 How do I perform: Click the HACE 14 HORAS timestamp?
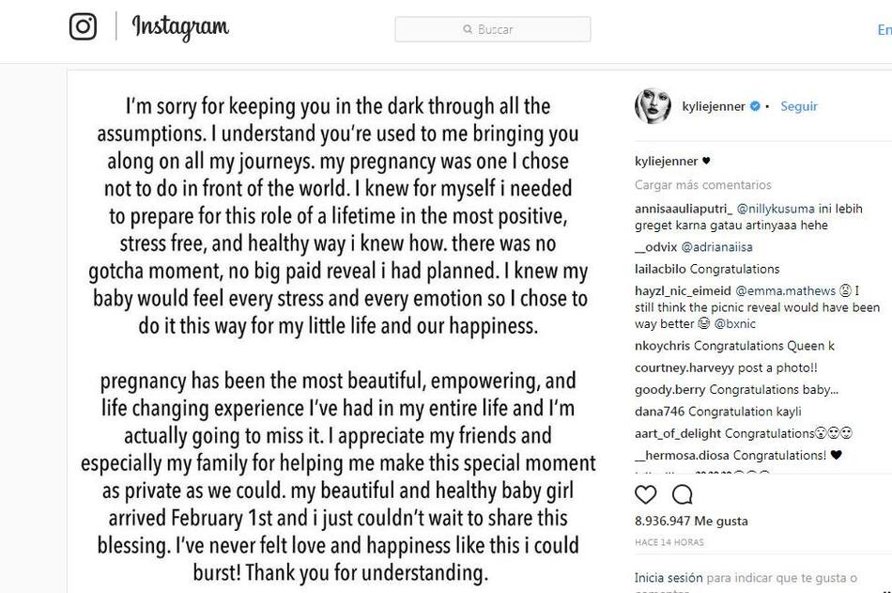click(x=669, y=542)
